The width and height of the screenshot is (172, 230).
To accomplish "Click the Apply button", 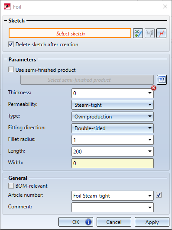I will pyautogui.click(x=152, y=222).
